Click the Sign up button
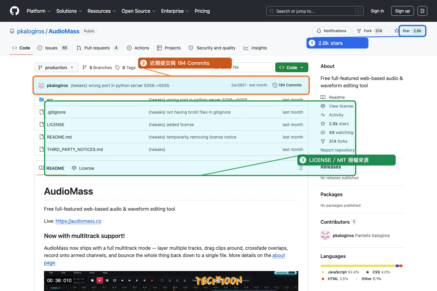The width and height of the screenshot is (437, 291). click(x=402, y=11)
